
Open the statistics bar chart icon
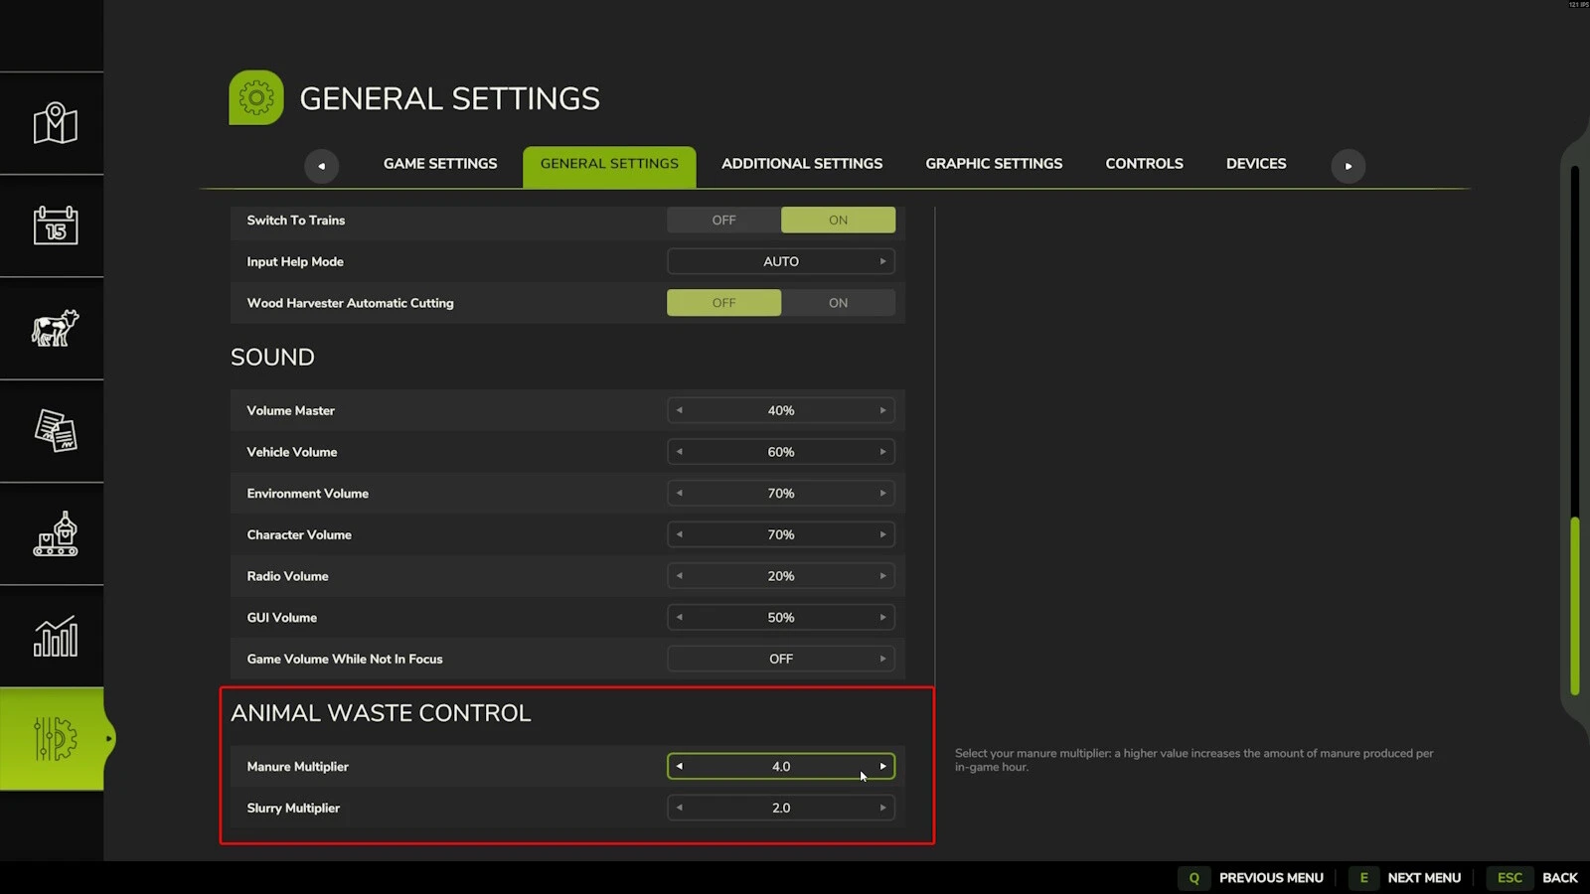tap(56, 636)
